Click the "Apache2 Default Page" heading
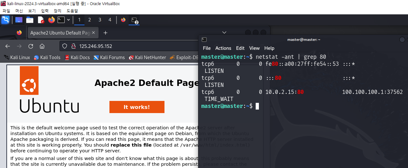This screenshot has height=168, width=408. [x=147, y=83]
